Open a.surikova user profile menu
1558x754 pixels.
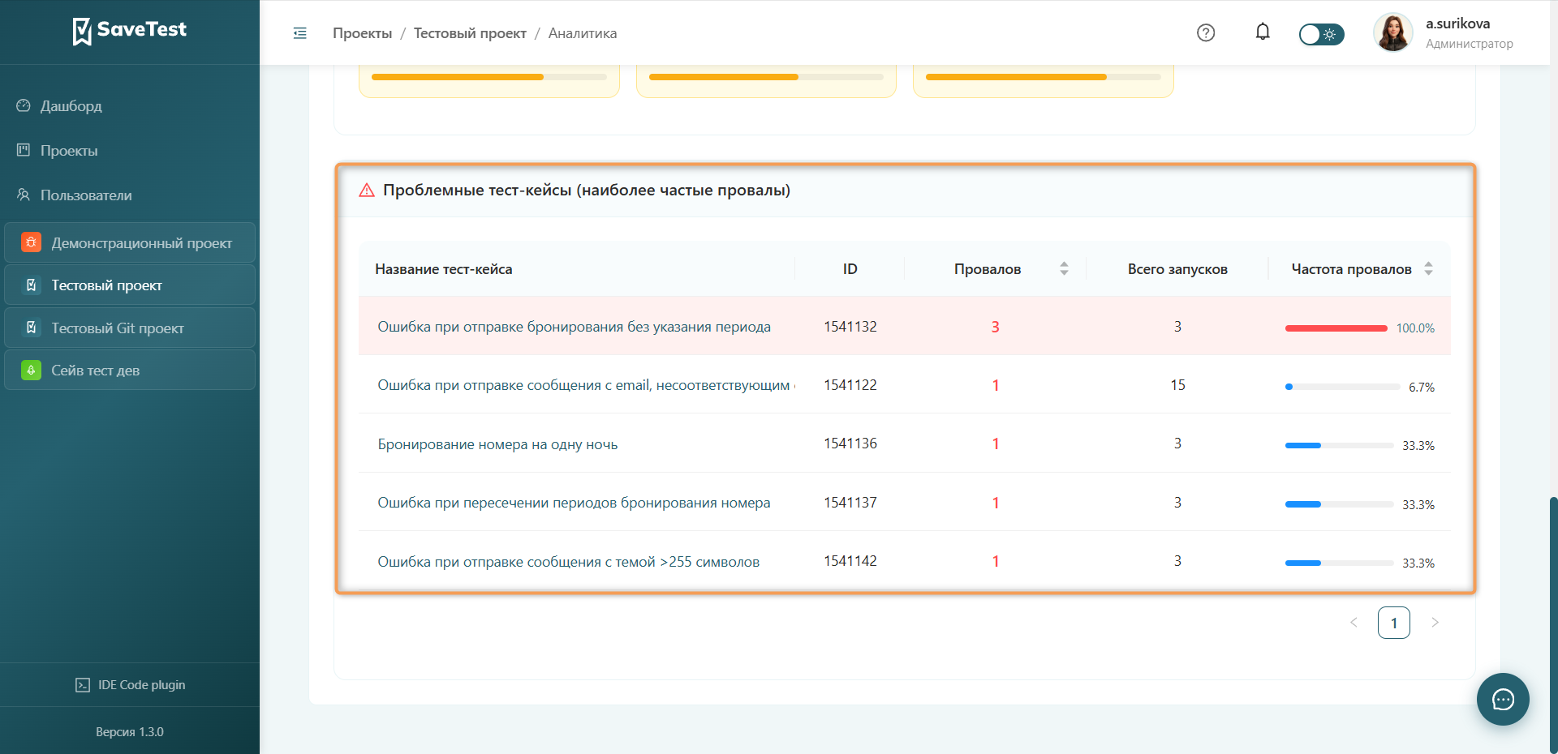[1444, 33]
